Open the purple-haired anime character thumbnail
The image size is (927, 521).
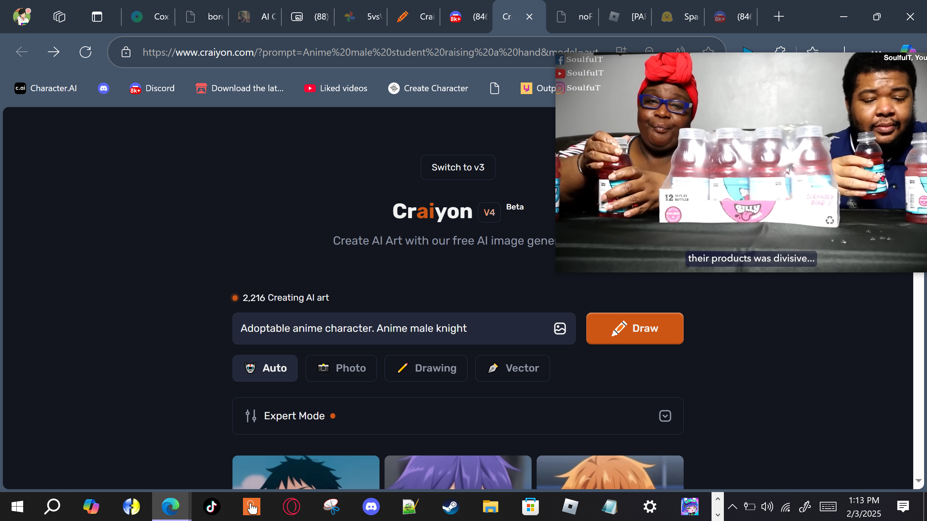pyautogui.click(x=458, y=472)
